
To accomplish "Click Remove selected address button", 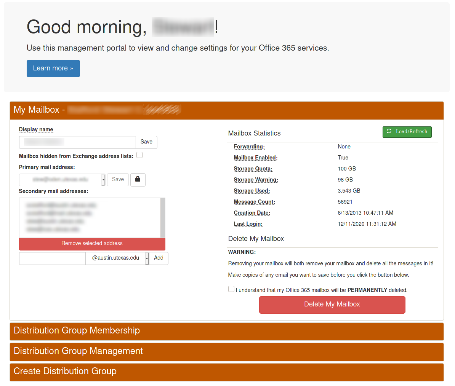I will pyautogui.click(x=92, y=244).
